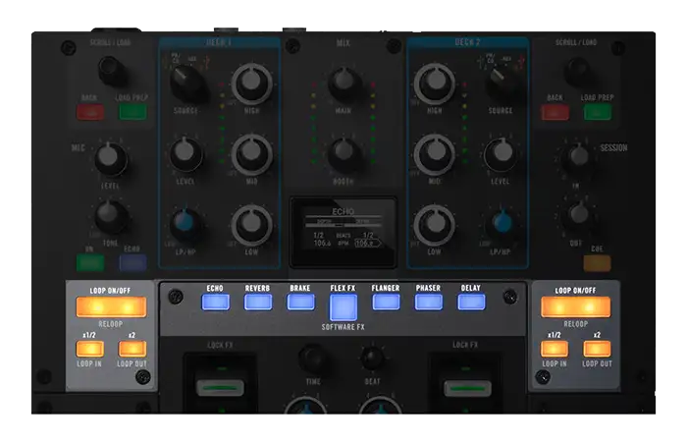Image resolution: width=687 pixels, height=442 pixels.
Task: Toggle right deck LOOP ON/OFF button
Action: [576, 306]
